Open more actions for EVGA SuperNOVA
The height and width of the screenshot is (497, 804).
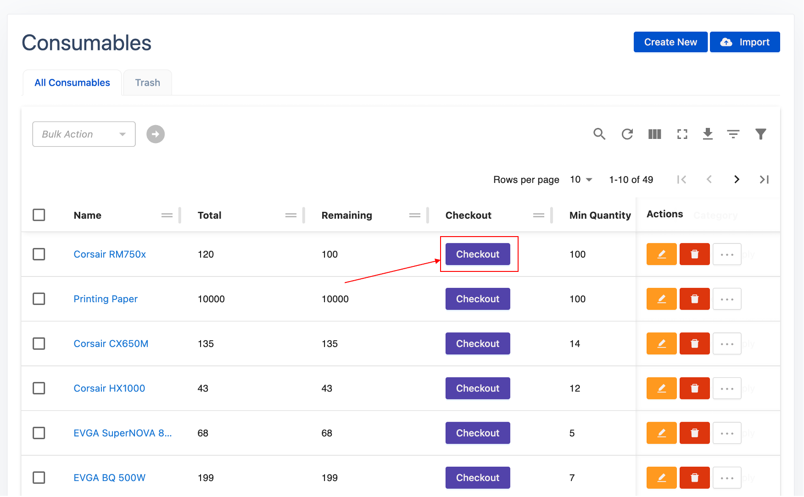pyautogui.click(x=727, y=433)
